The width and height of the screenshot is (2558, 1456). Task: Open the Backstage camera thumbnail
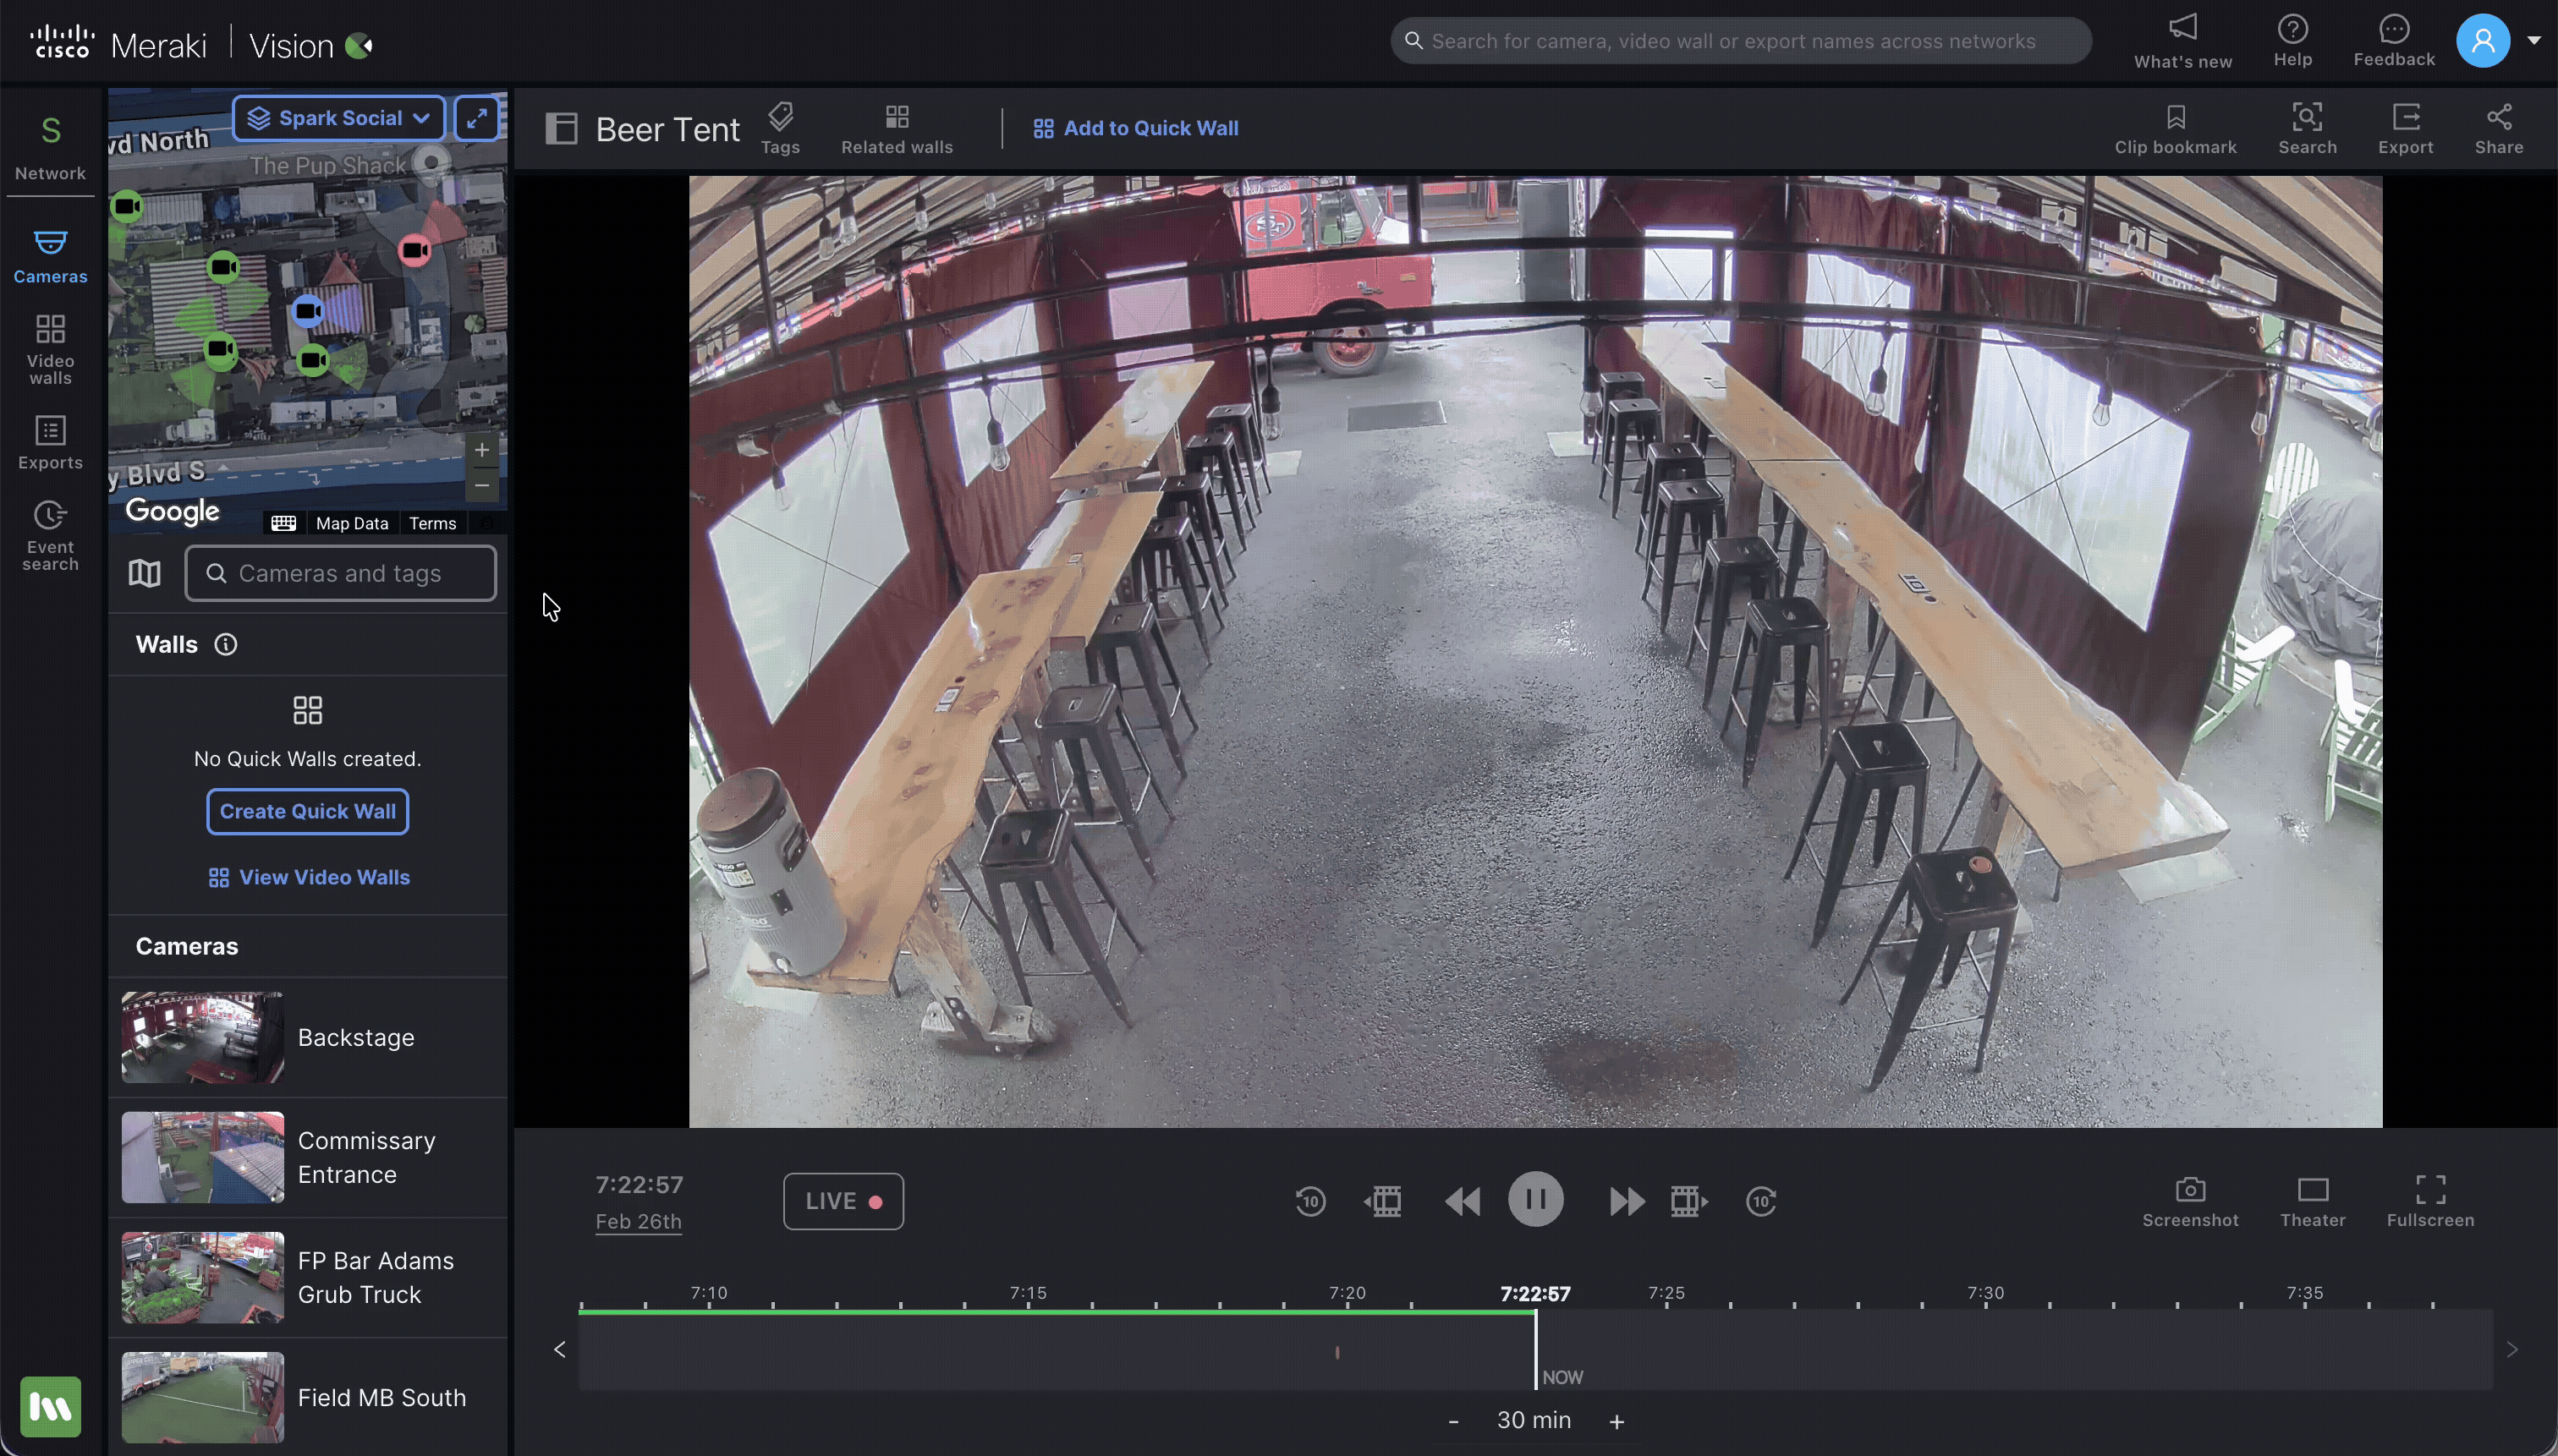tap(201, 1037)
